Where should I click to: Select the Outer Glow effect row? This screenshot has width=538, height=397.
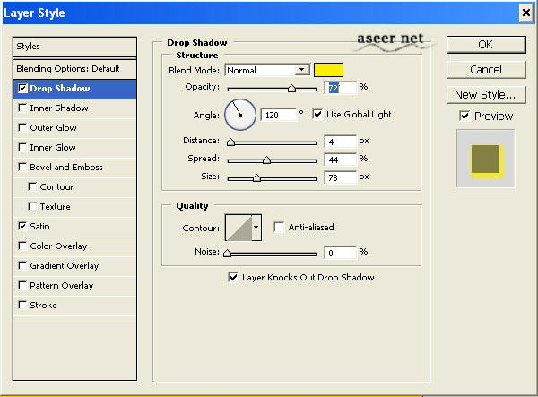click(74, 127)
